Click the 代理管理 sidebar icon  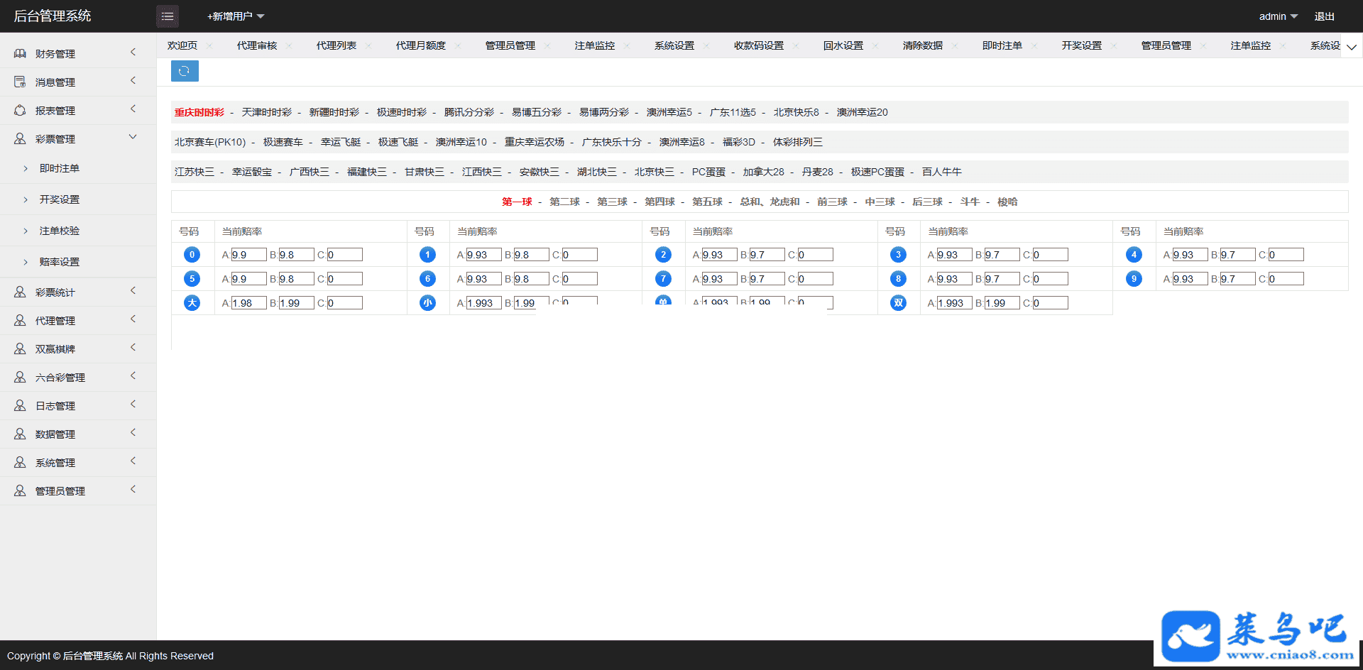click(20, 320)
